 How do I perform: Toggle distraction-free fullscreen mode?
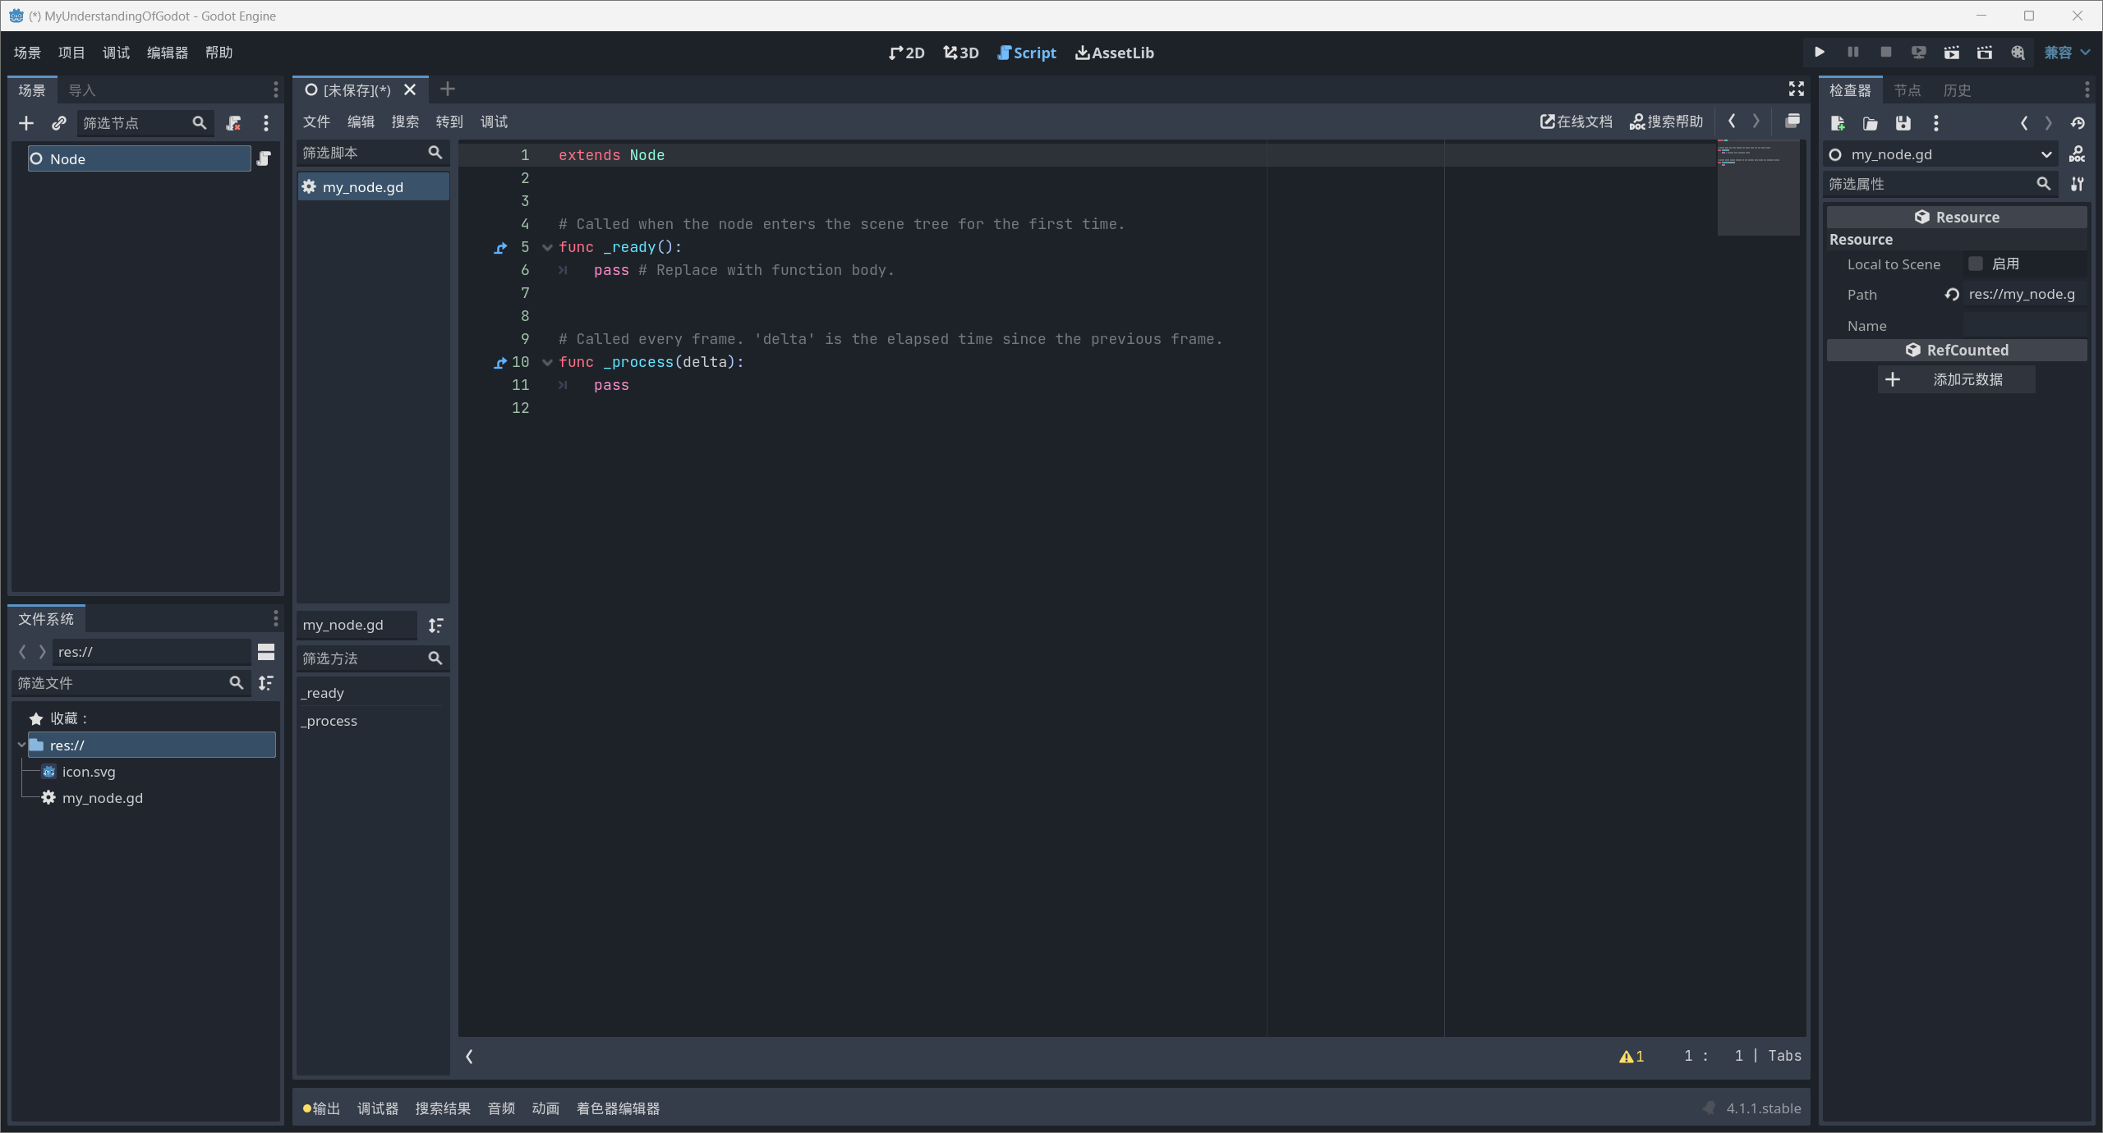tap(1797, 89)
